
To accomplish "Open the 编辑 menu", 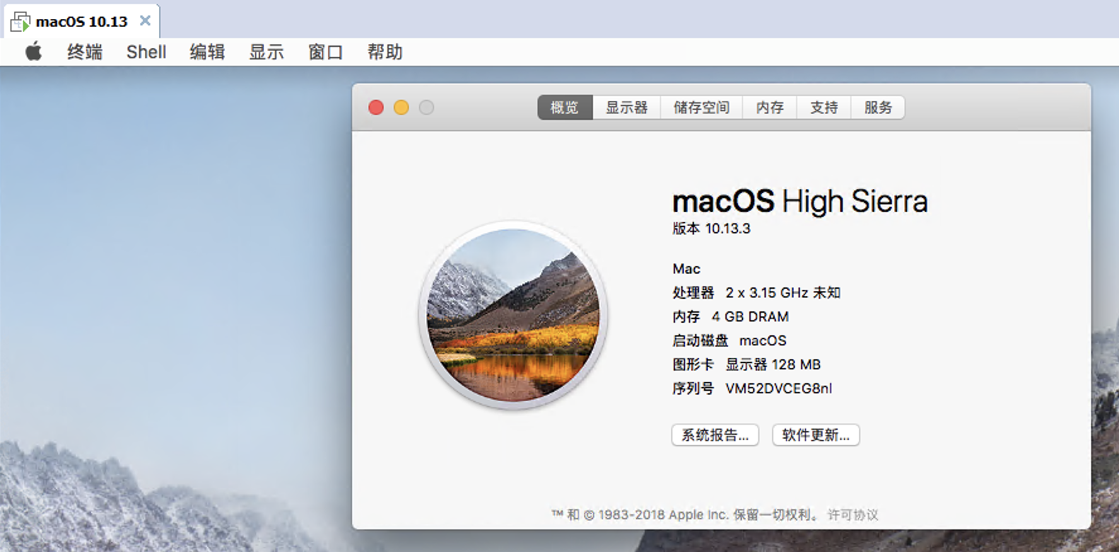I will [208, 52].
